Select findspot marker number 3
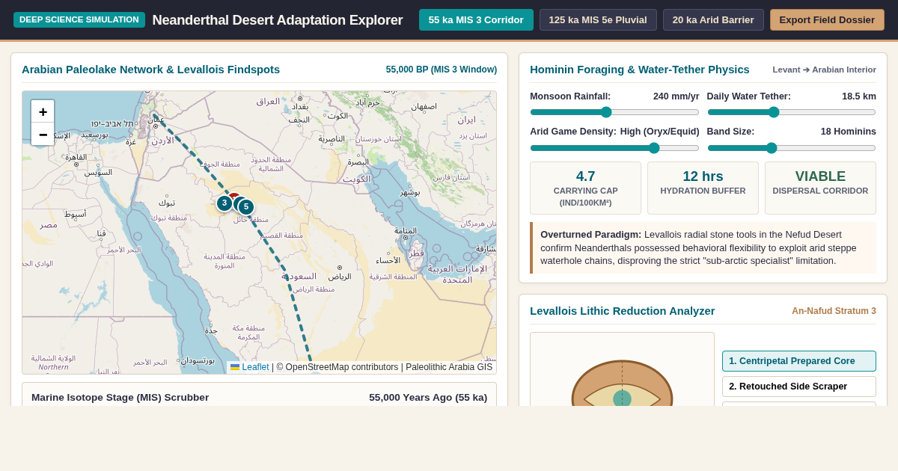898x471 pixels. point(224,203)
